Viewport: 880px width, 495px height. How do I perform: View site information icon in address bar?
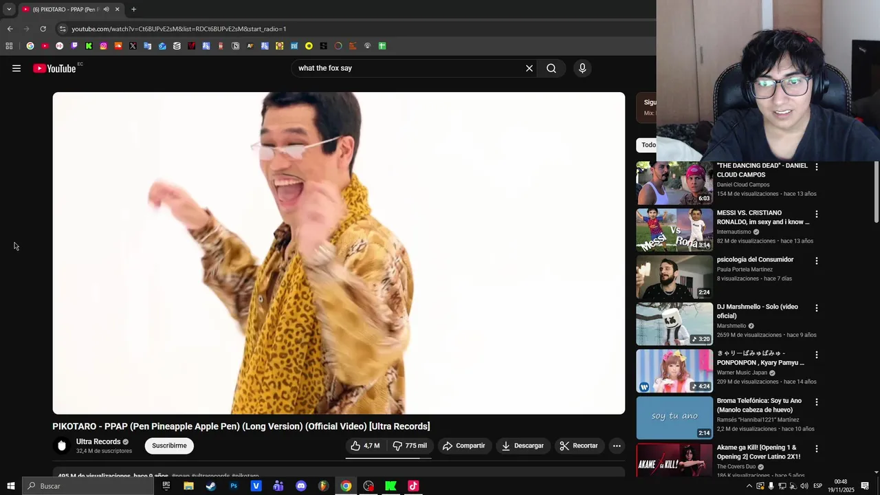point(63,29)
